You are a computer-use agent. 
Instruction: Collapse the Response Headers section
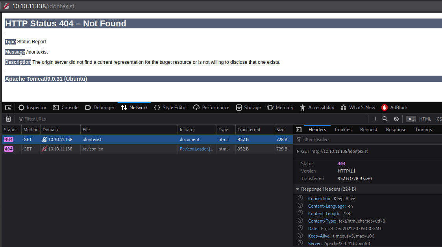(x=298, y=189)
